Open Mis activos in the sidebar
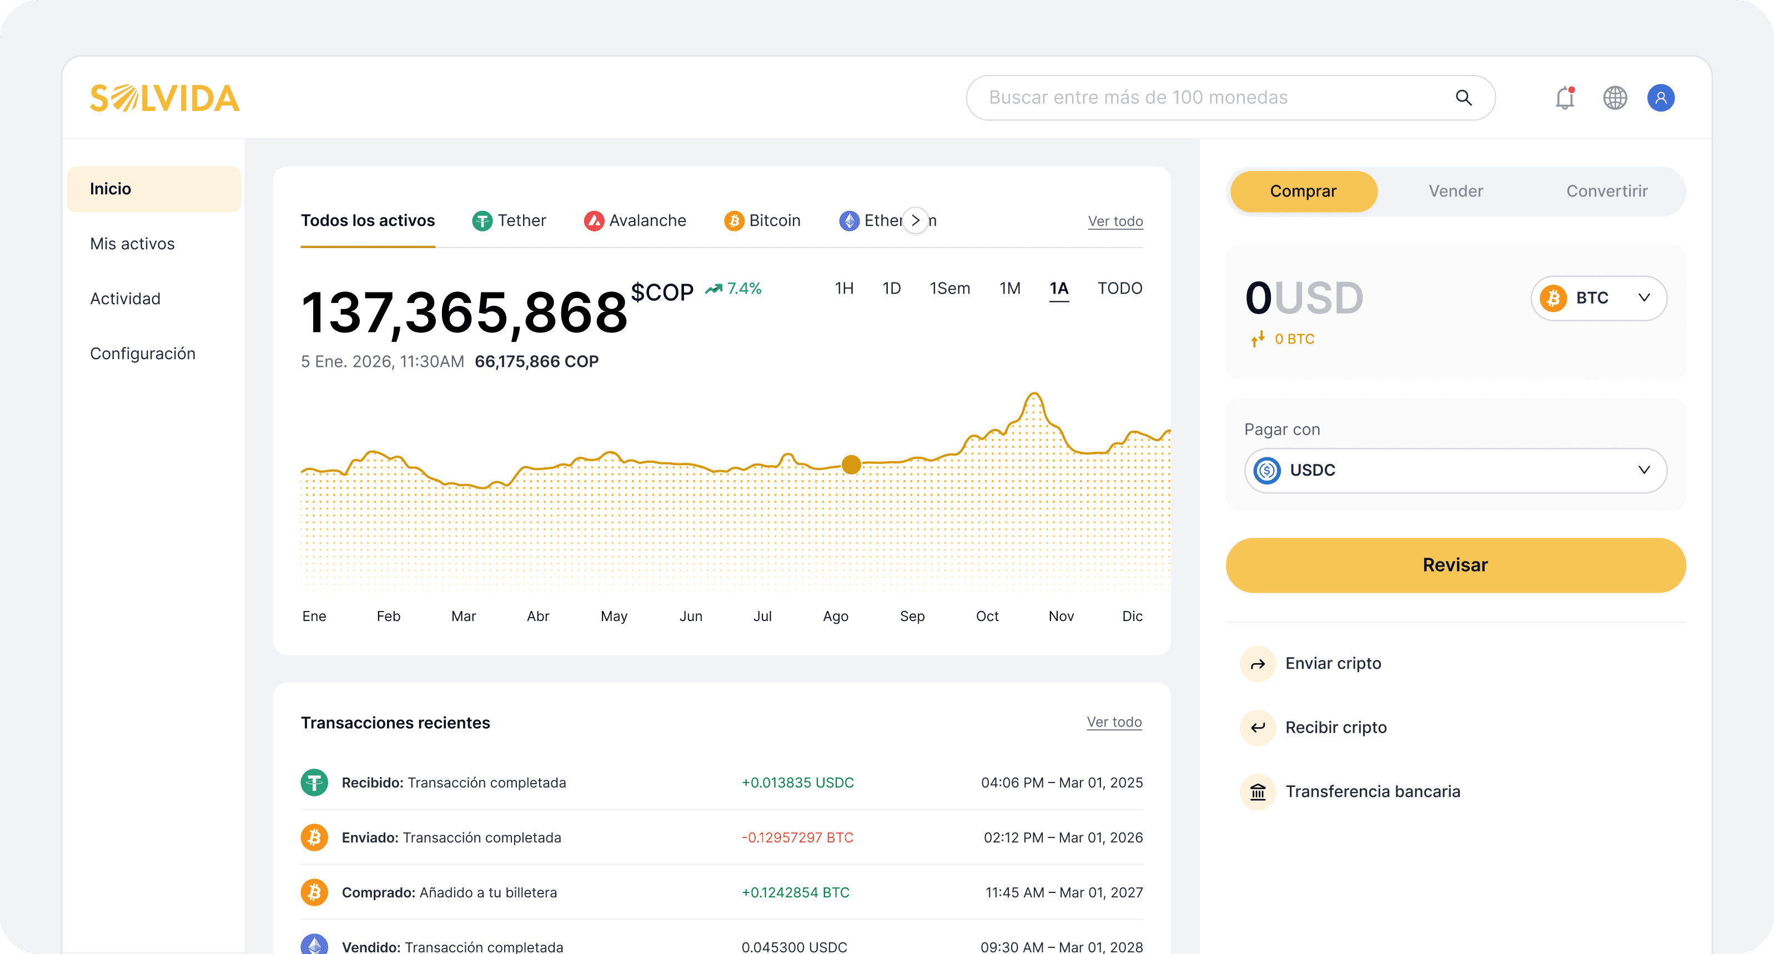This screenshot has height=954, width=1774. point(132,244)
